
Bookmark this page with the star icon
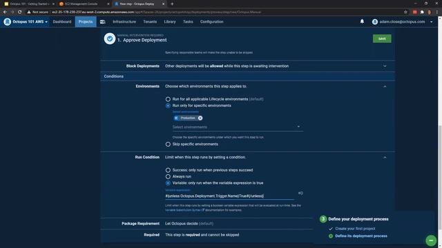[405, 12]
